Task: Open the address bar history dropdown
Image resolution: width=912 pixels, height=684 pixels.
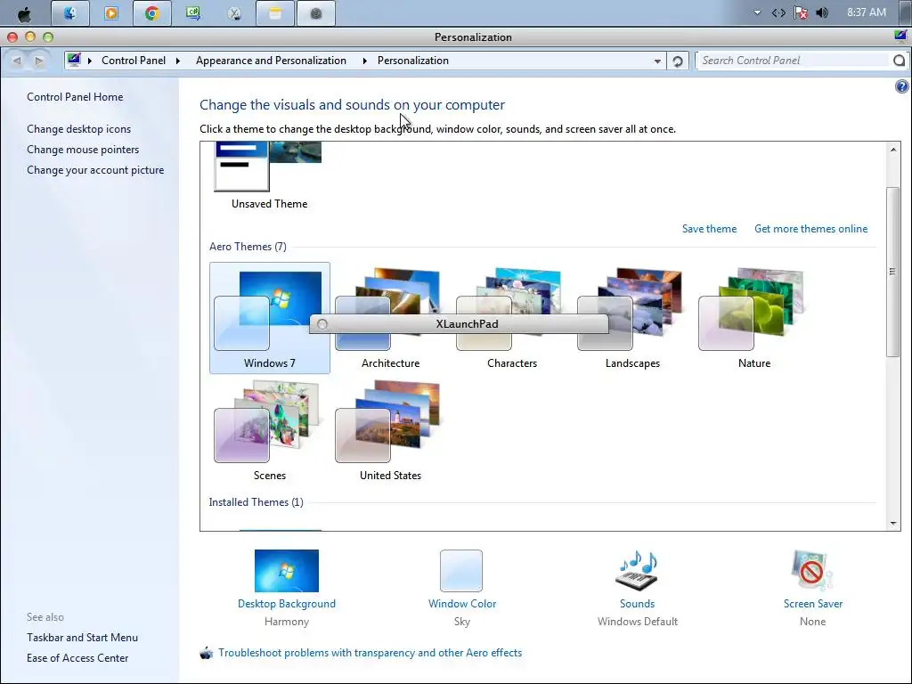Action: click(x=657, y=61)
